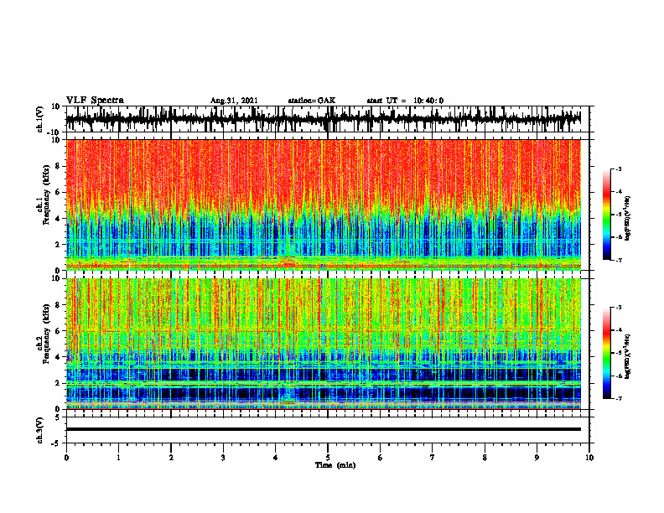Click the "6" kHz tick on ch.2 frequency axis
The image size is (664, 513).
coord(58,331)
